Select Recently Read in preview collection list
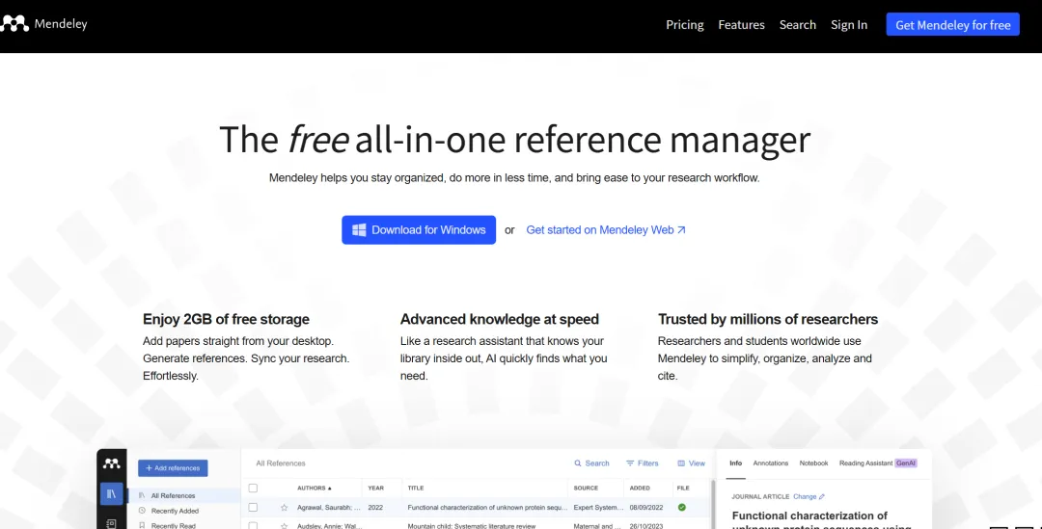Screen dimensions: 1042x529 click(173, 526)
